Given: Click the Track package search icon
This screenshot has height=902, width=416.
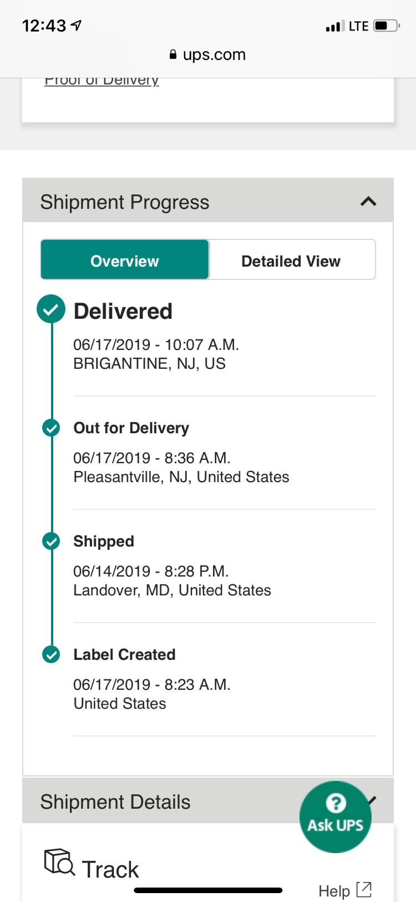Looking at the screenshot, I should click(59, 861).
